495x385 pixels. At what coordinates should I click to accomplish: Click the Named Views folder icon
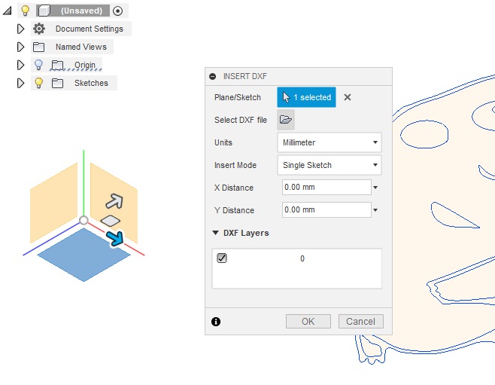[39, 47]
